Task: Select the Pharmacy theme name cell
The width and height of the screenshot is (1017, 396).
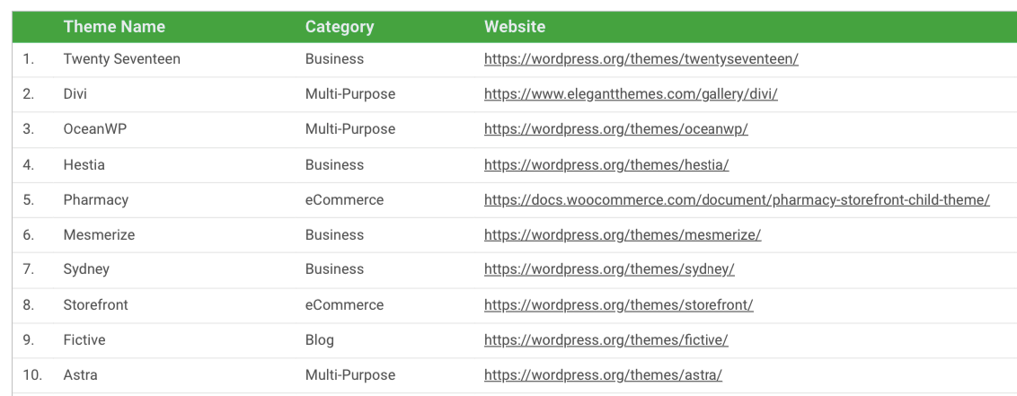Action: point(96,199)
